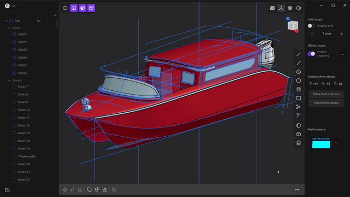This screenshot has height=197, width=350.
Task: Select the YZ construction plane
Action: click(x=326, y=84)
